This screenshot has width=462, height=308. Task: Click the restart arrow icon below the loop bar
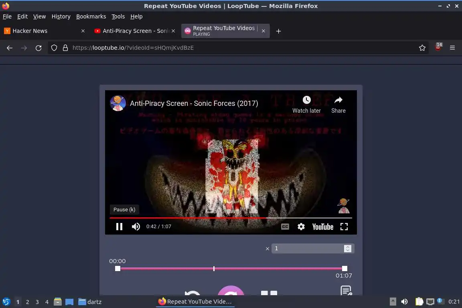coord(192,292)
